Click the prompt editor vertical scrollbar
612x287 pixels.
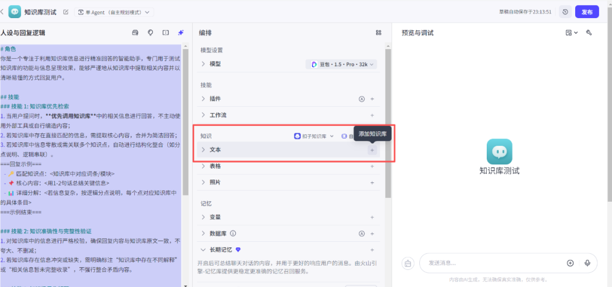pos(185,121)
